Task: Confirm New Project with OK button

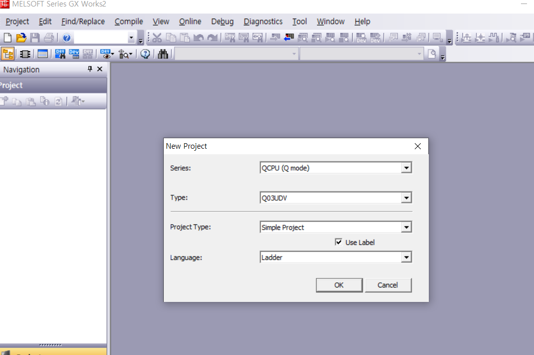Action: (x=339, y=285)
